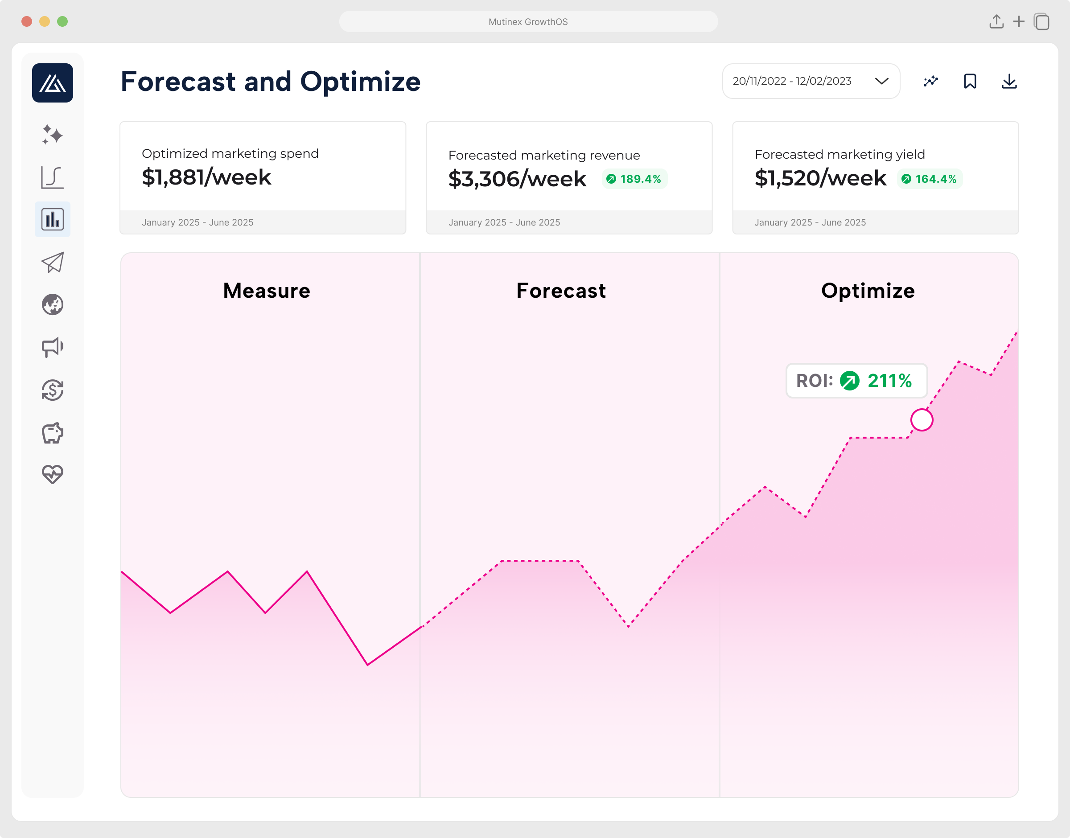Open the dollar refresh cycle icon

(x=53, y=390)
